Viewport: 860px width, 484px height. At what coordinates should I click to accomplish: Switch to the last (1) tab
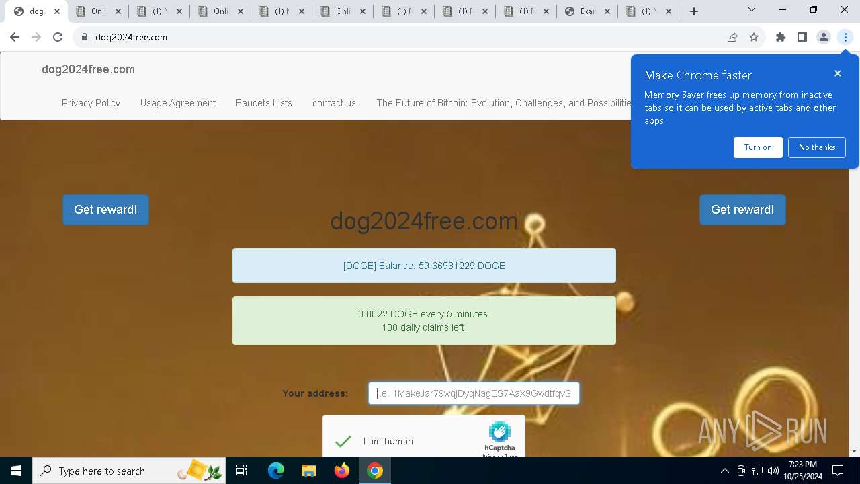click(648, 11)
